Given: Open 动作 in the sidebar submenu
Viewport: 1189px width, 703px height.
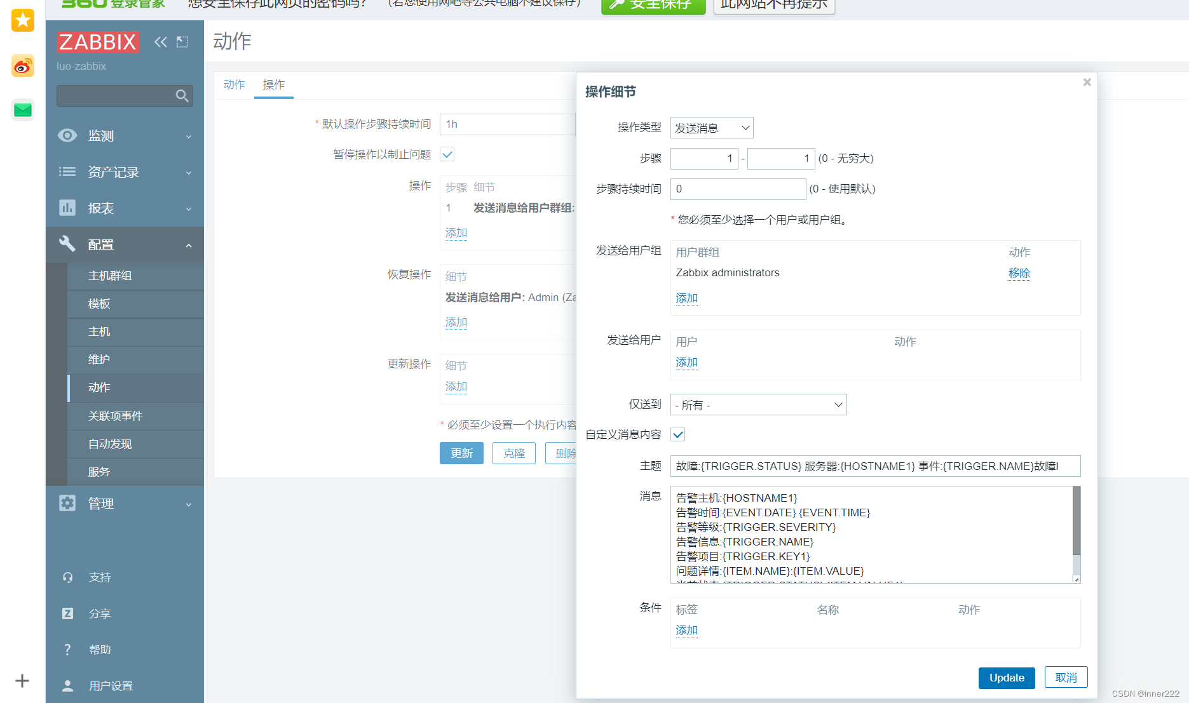Looking at the screenshot, I should pos(99,387).
